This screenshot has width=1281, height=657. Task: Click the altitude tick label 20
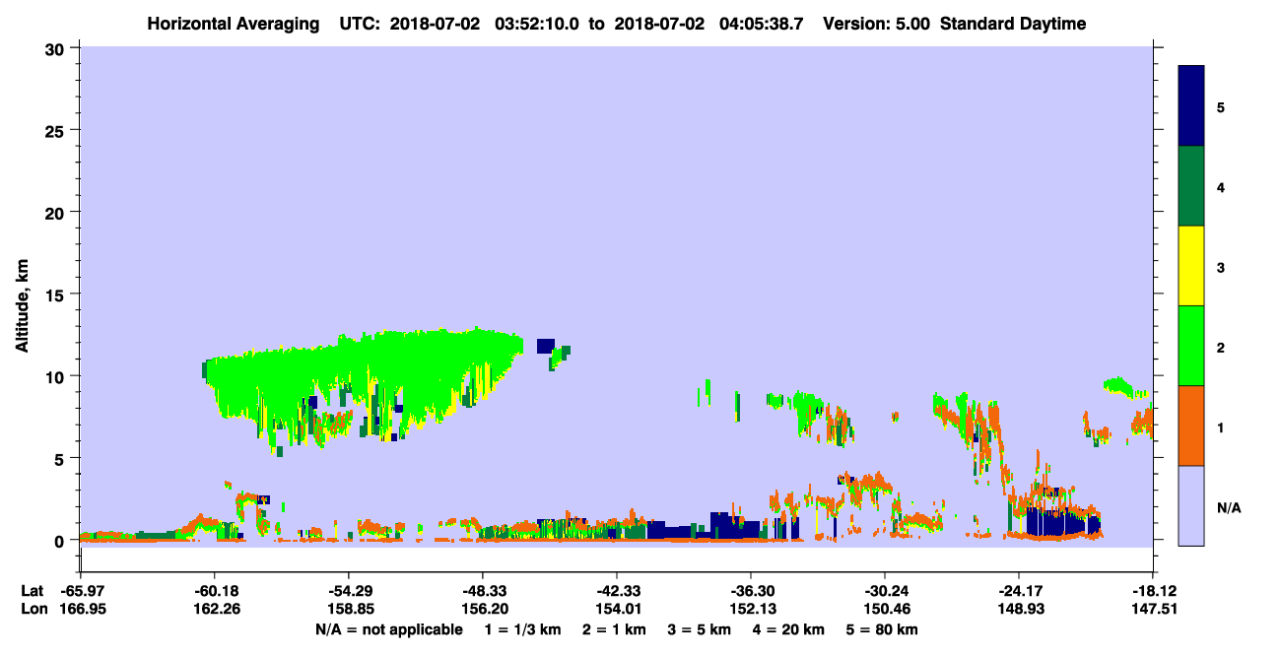tap(57, 212)
